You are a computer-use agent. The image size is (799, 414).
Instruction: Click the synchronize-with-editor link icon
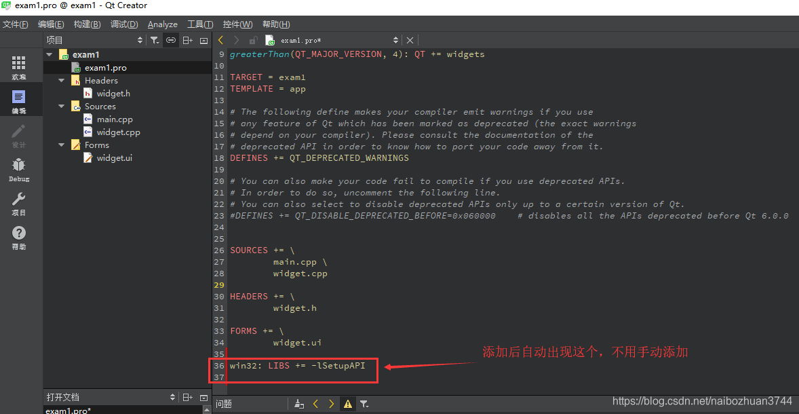tap(171, 40)
